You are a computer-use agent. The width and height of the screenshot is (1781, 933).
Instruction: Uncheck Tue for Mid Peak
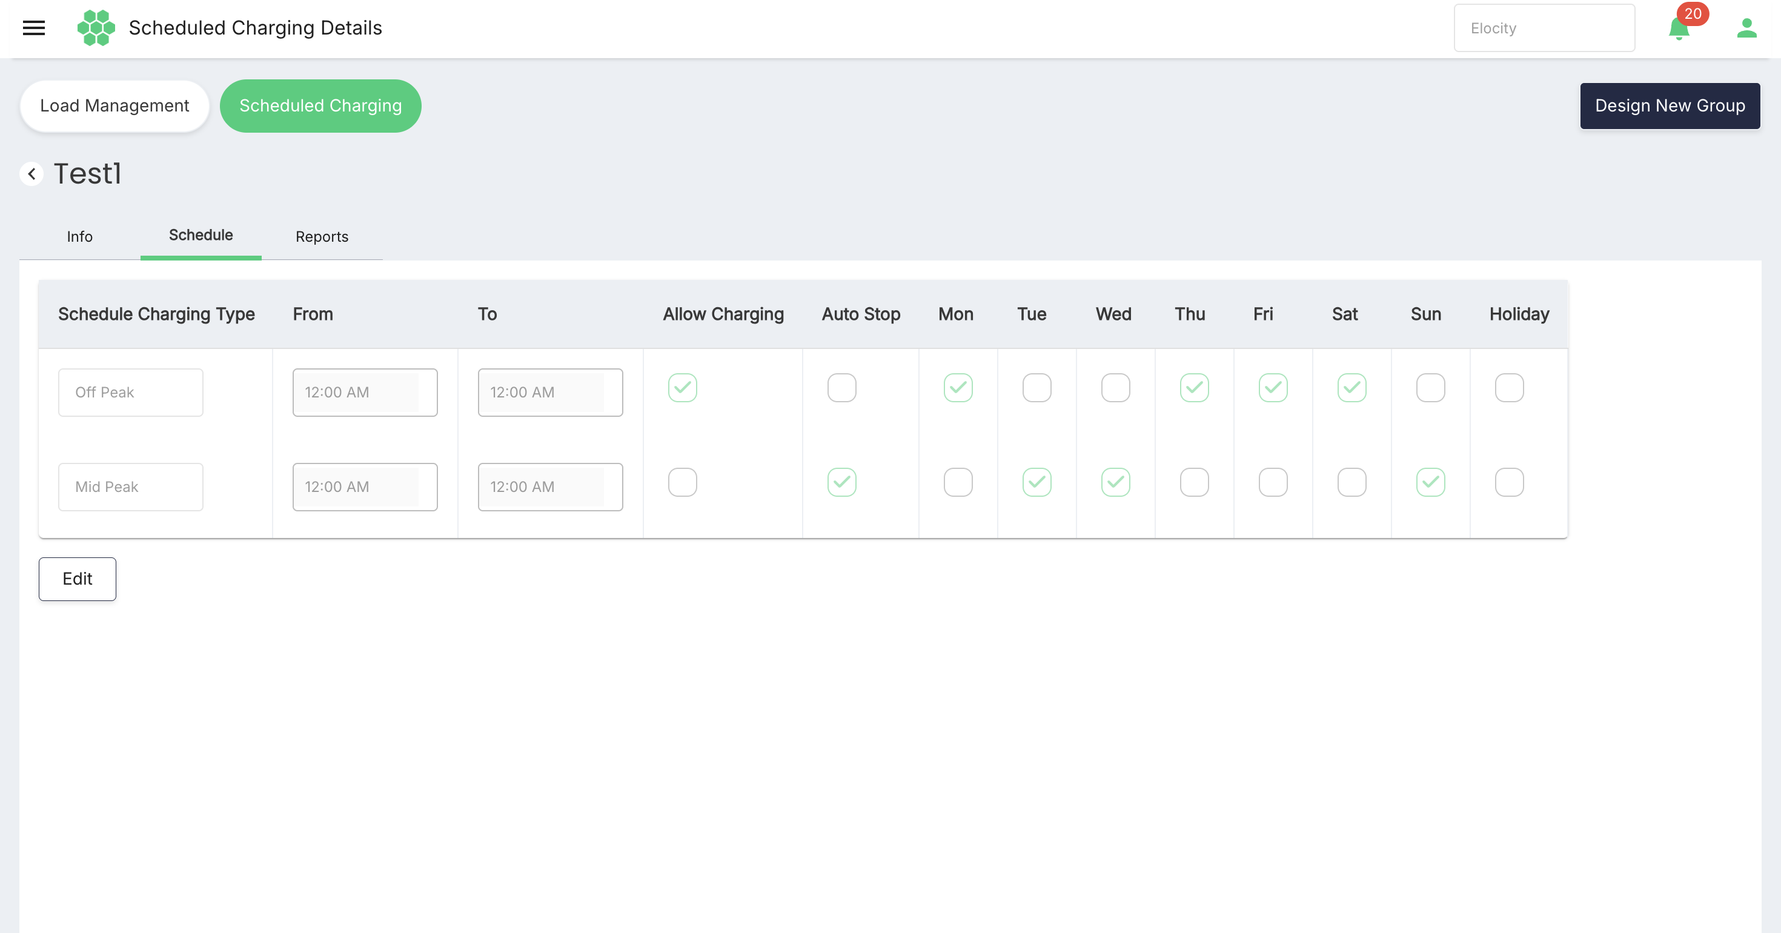[x=1036, y=482]
